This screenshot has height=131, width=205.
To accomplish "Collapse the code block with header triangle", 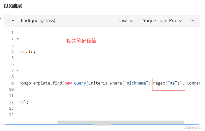I will pyautogui.click(x=13, y=21).
